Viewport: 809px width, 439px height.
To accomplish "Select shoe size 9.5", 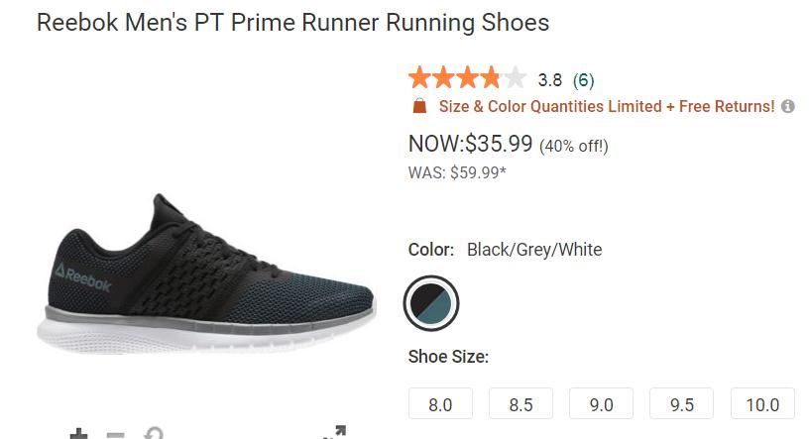I will point(681,404).
